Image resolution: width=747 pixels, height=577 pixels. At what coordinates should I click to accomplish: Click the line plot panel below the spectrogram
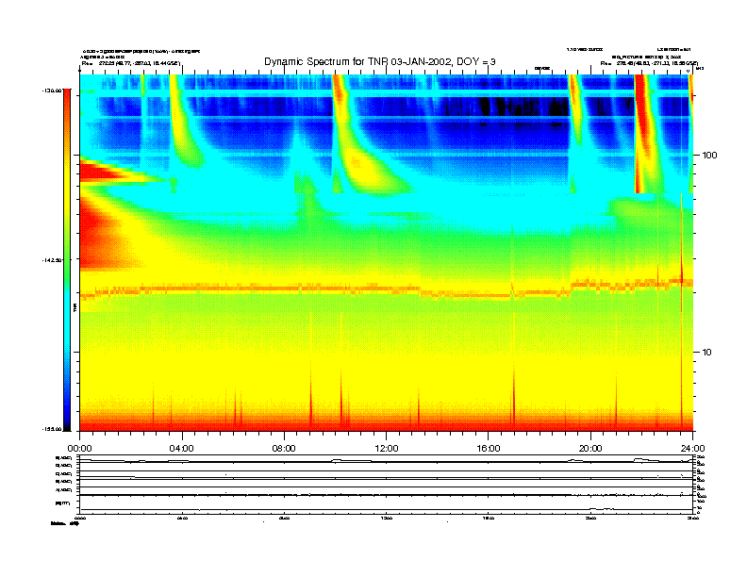click(387, 484)
